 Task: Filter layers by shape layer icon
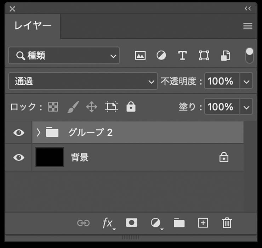tap(204, 56)
